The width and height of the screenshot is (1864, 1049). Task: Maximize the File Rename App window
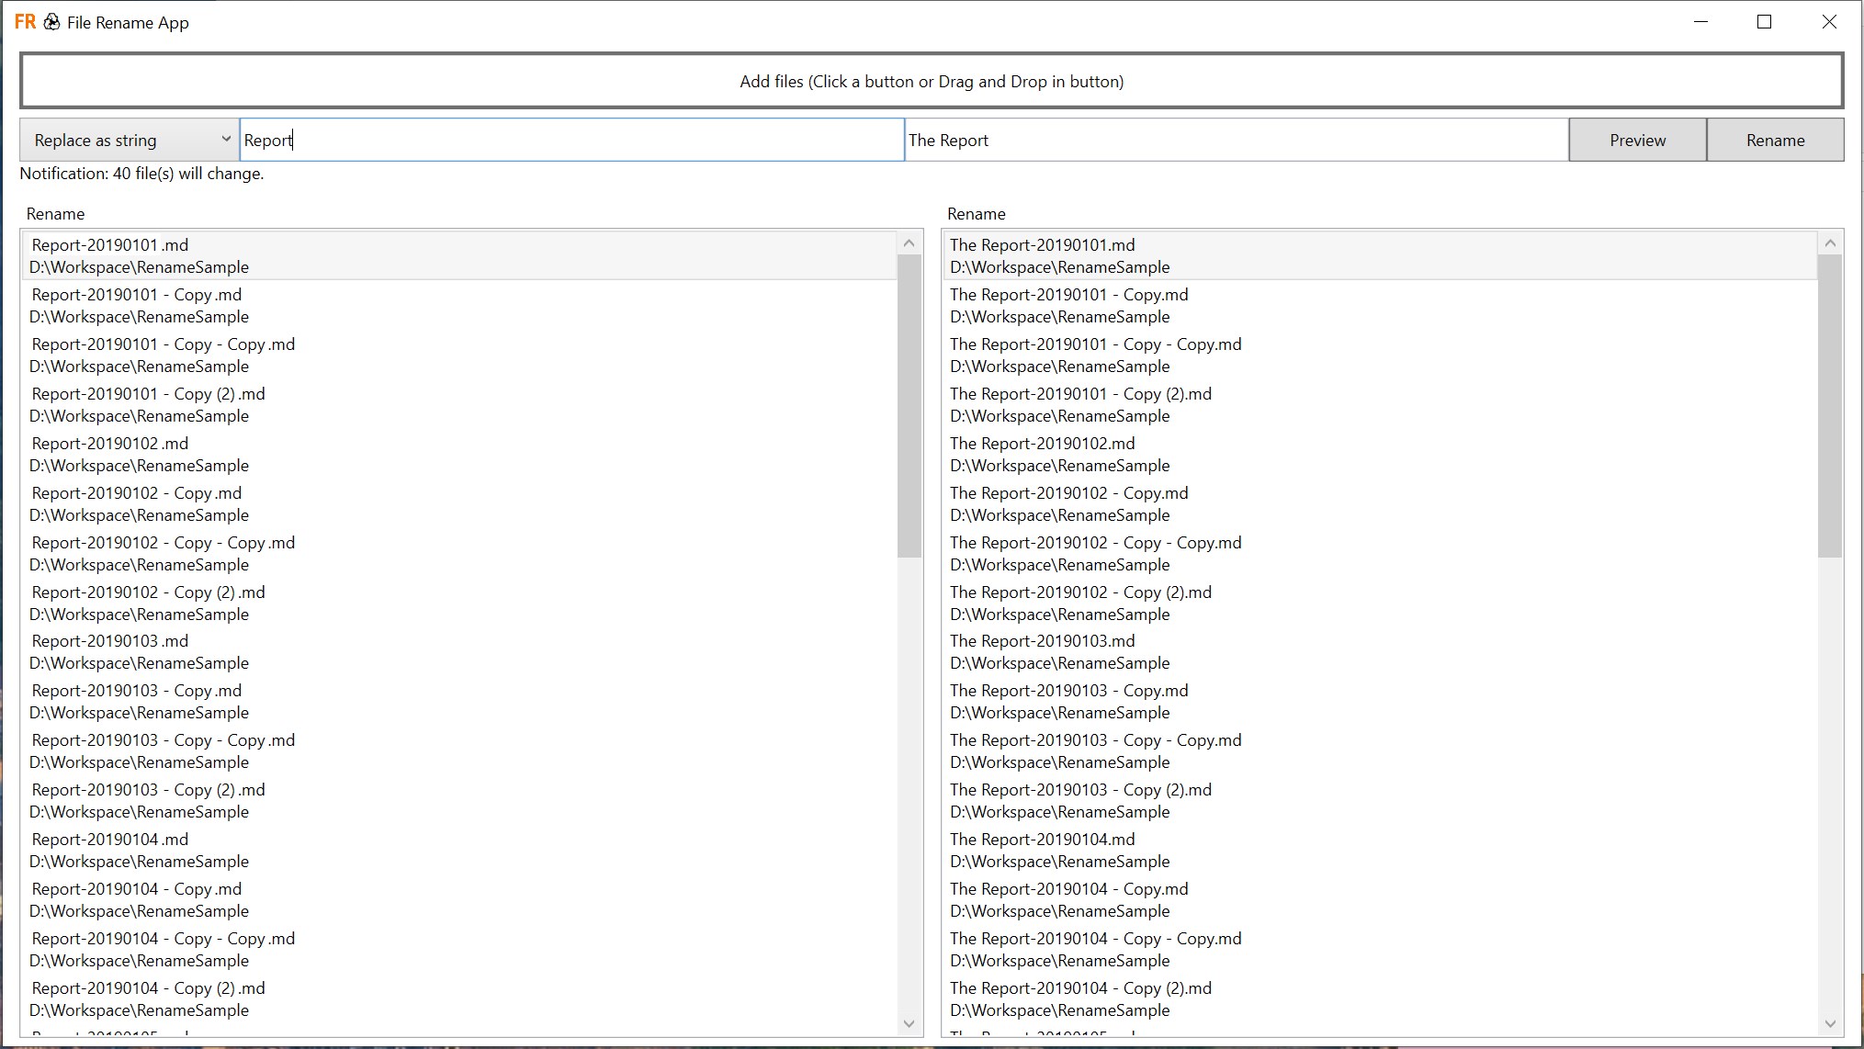tap(1764, 22)
